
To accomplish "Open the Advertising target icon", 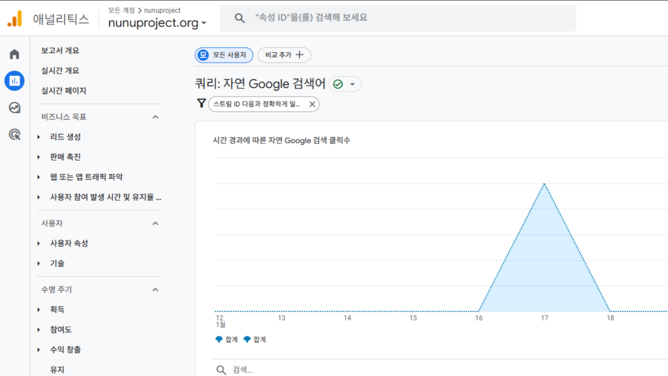I will pos(14,134).
